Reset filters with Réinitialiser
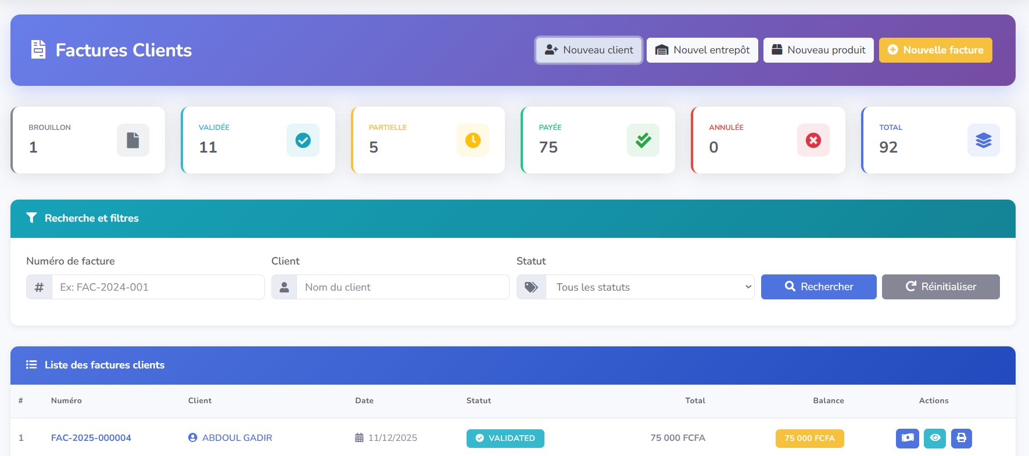Viewport: 1029px width, 456px height. 941,287
